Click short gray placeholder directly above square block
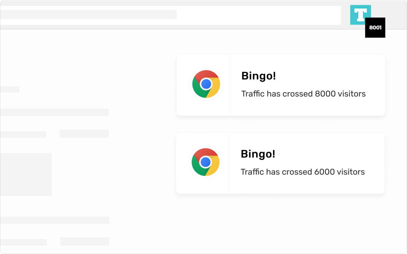Viewport: 407px width, 254px height. coord(23,134)
